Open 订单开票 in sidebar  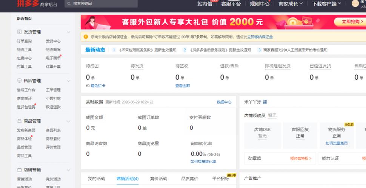click(x=53, y=67)
